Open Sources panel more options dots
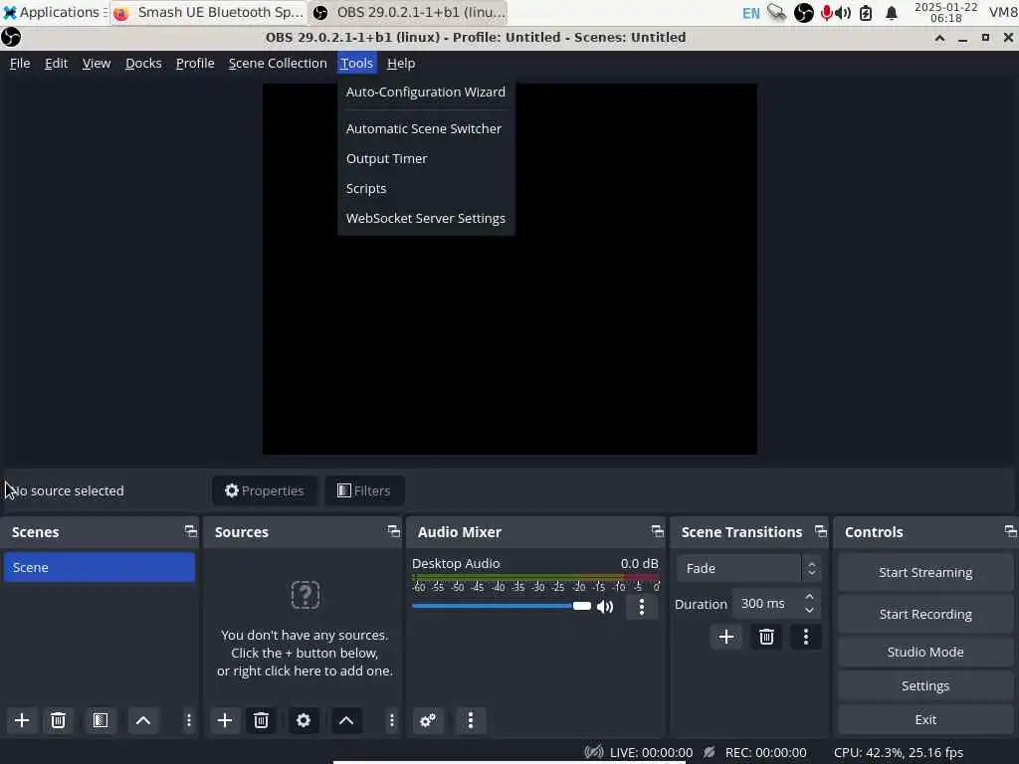Viewport: 1019px width, 764px height. point(391,720)
